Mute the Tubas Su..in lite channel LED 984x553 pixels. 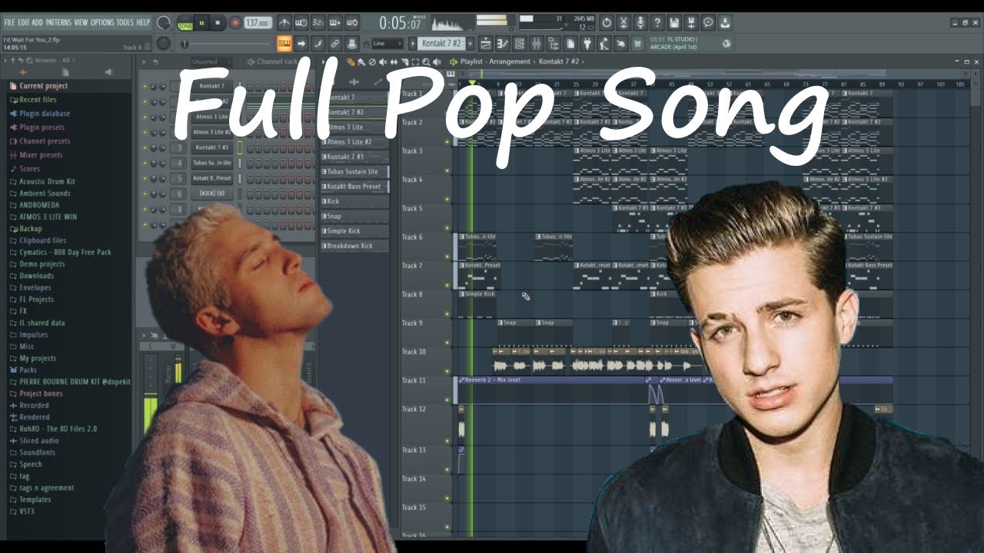145,163
